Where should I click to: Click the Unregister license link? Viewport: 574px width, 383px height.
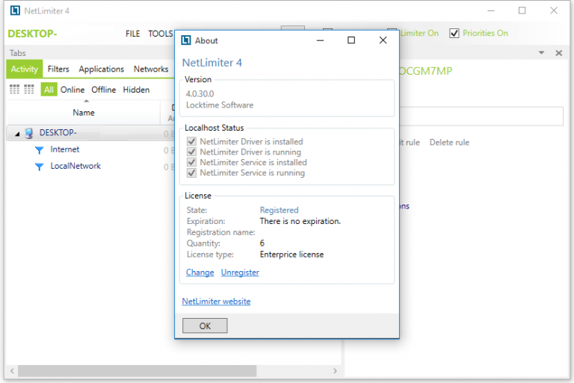pyautogui.click(x=240, y=273)
